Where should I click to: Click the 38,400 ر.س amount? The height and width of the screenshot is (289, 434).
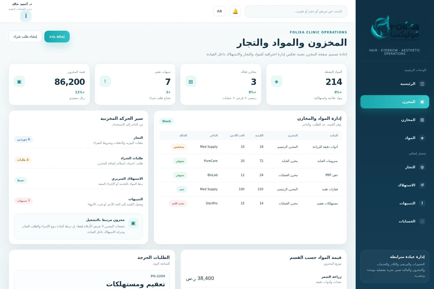[200, 278]
